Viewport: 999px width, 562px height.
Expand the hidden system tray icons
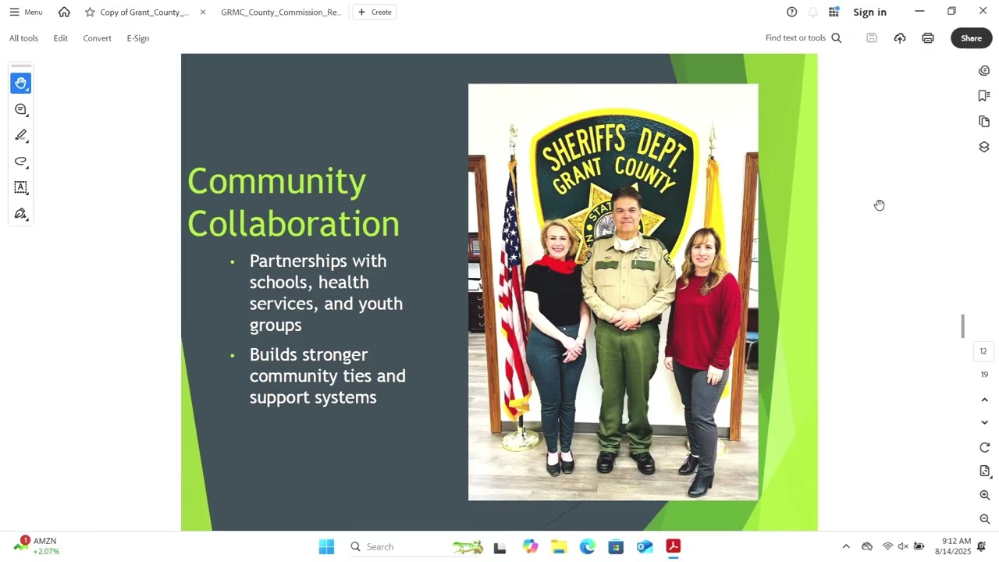pyautogui.click(x=846, y=546)
